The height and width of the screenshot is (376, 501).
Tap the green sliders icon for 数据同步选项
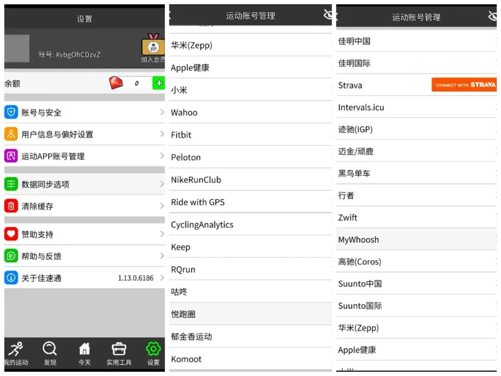point(11,184)
